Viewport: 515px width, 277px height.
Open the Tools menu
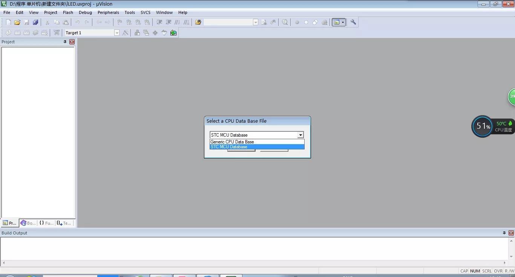130,12
